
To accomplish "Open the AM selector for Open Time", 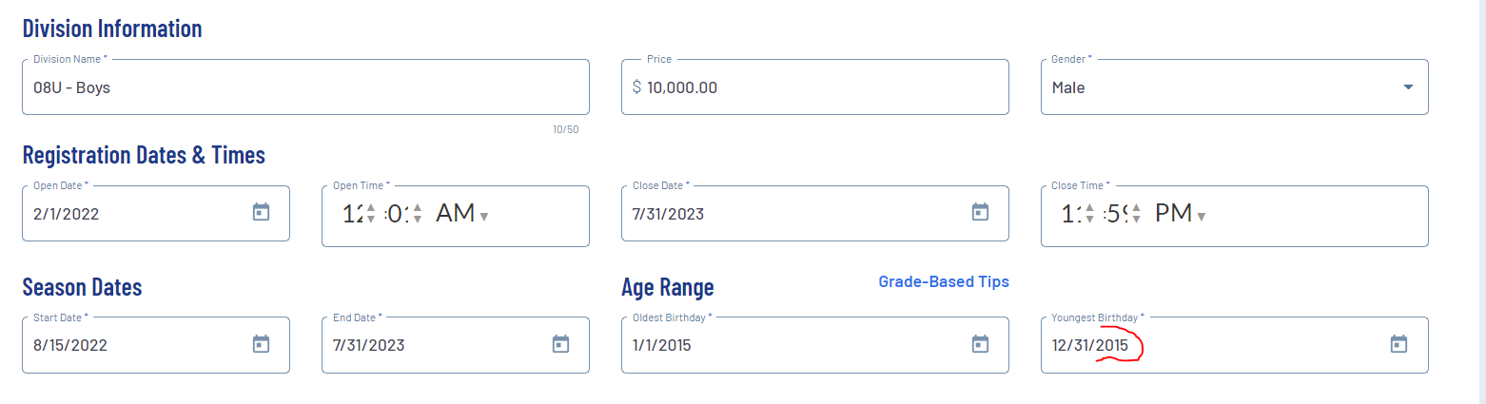I will (x=462, y=214).
